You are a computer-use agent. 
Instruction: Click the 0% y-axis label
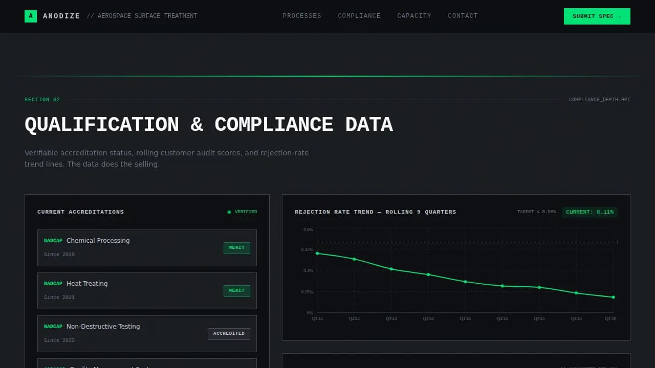pos(310,313)
